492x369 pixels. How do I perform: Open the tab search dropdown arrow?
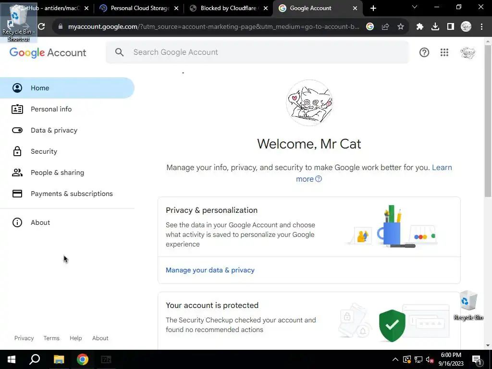[415, 7]
